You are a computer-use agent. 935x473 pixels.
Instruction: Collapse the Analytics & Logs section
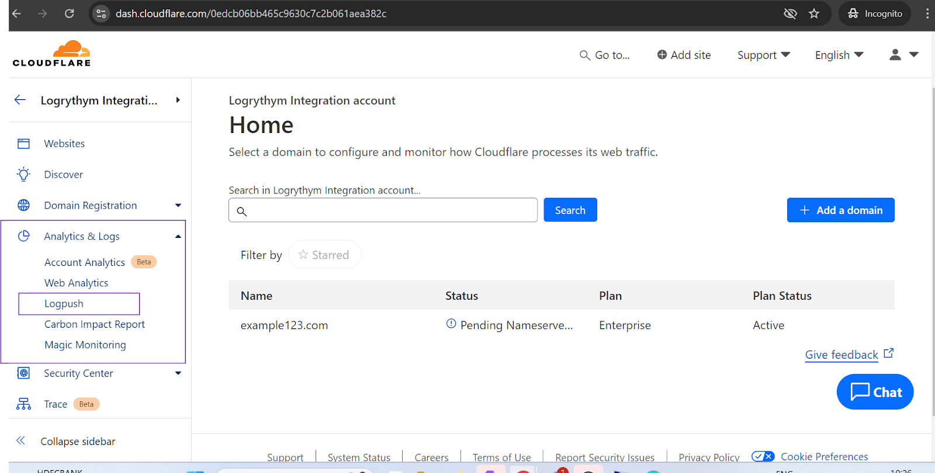pos(178,236)
